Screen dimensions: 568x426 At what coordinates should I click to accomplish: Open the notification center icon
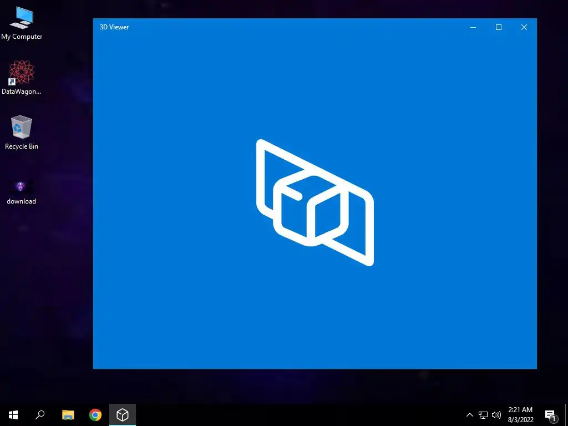[551, 415]
